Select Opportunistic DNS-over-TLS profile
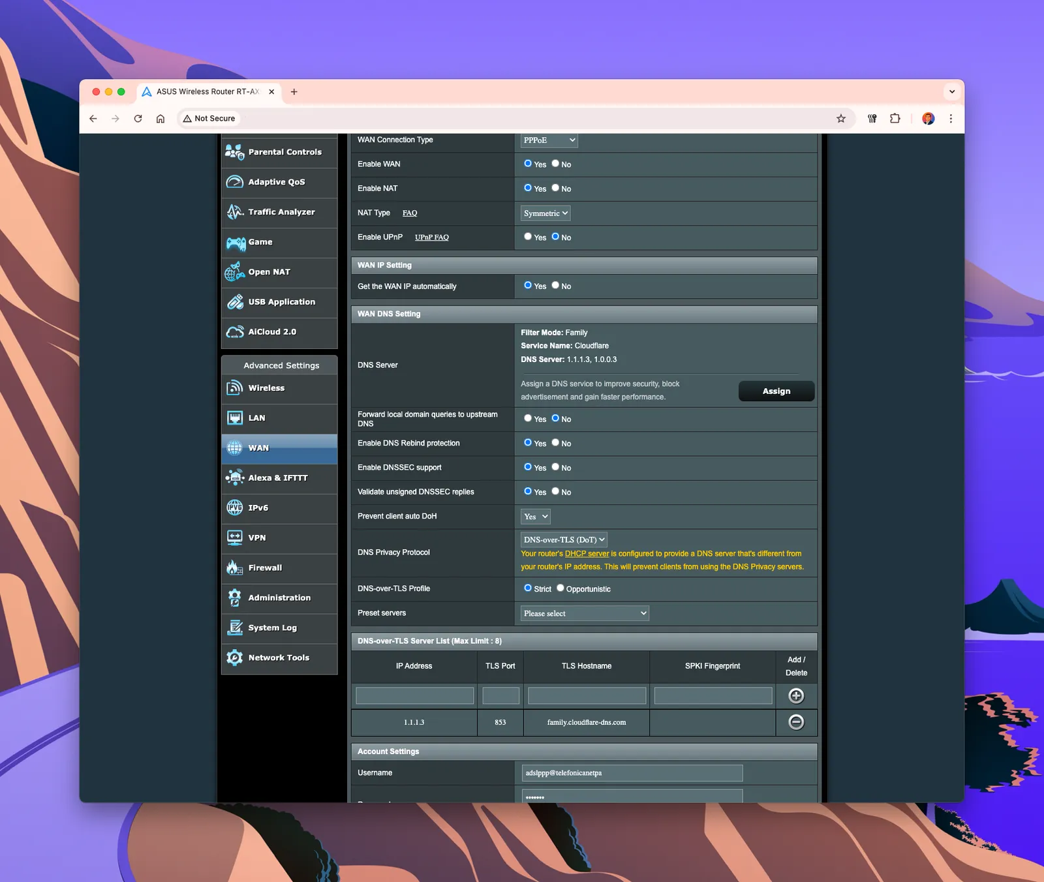This screenshot has width=1044, height=882. click(560, 588)
